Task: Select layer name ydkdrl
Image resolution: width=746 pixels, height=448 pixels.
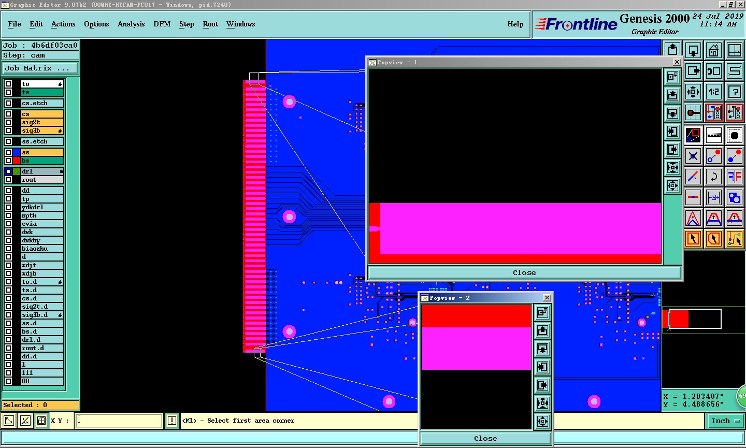Action: click(42, 207)
